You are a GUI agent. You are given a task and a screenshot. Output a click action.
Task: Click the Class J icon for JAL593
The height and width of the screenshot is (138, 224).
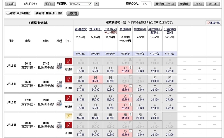(x=69, y=61)
